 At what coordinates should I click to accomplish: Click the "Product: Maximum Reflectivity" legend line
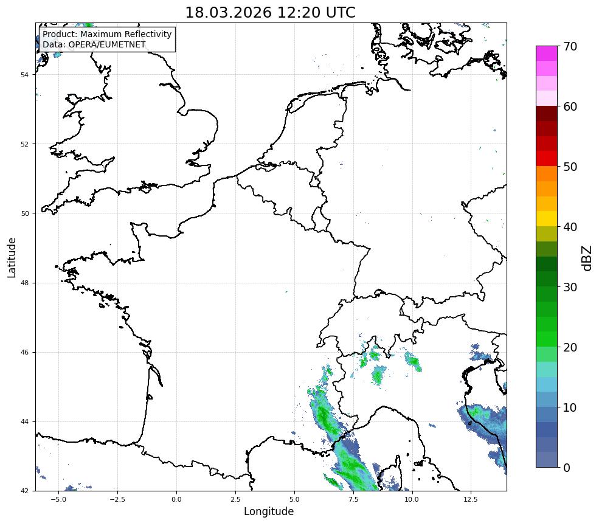click(107, 34)
